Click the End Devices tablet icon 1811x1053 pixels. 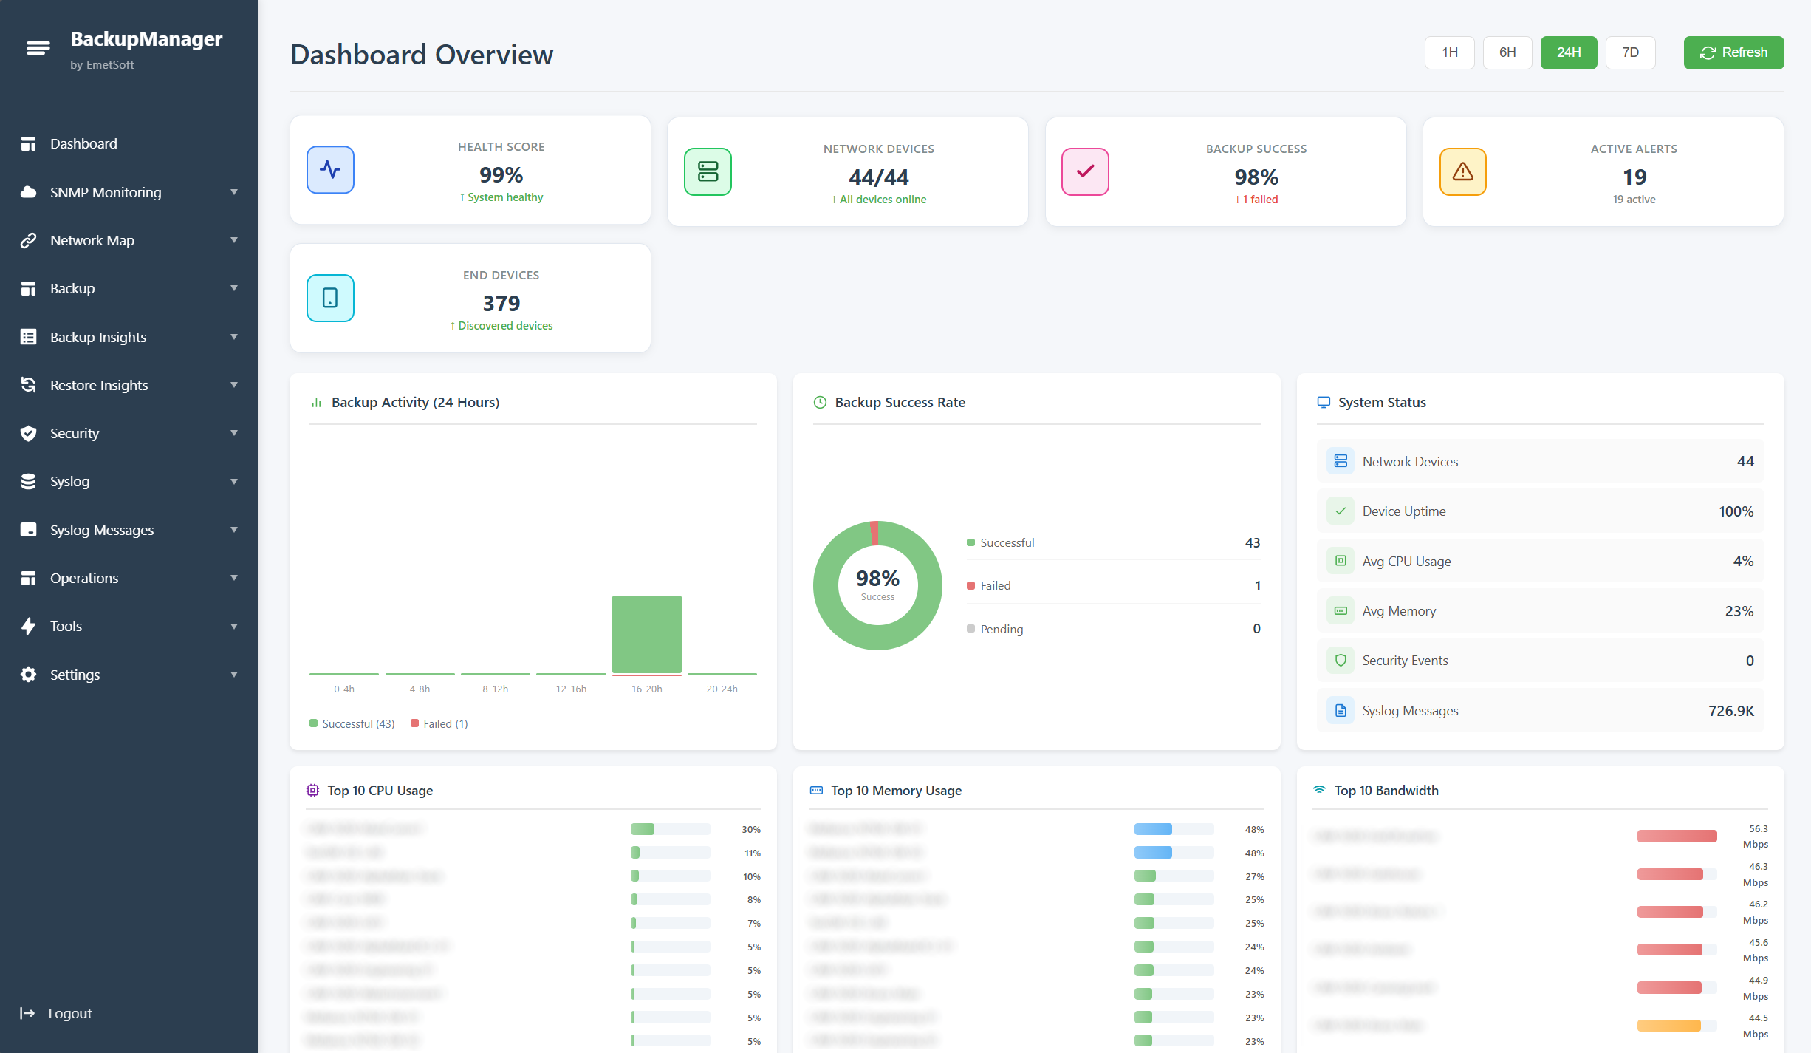(x=330, y=299)
